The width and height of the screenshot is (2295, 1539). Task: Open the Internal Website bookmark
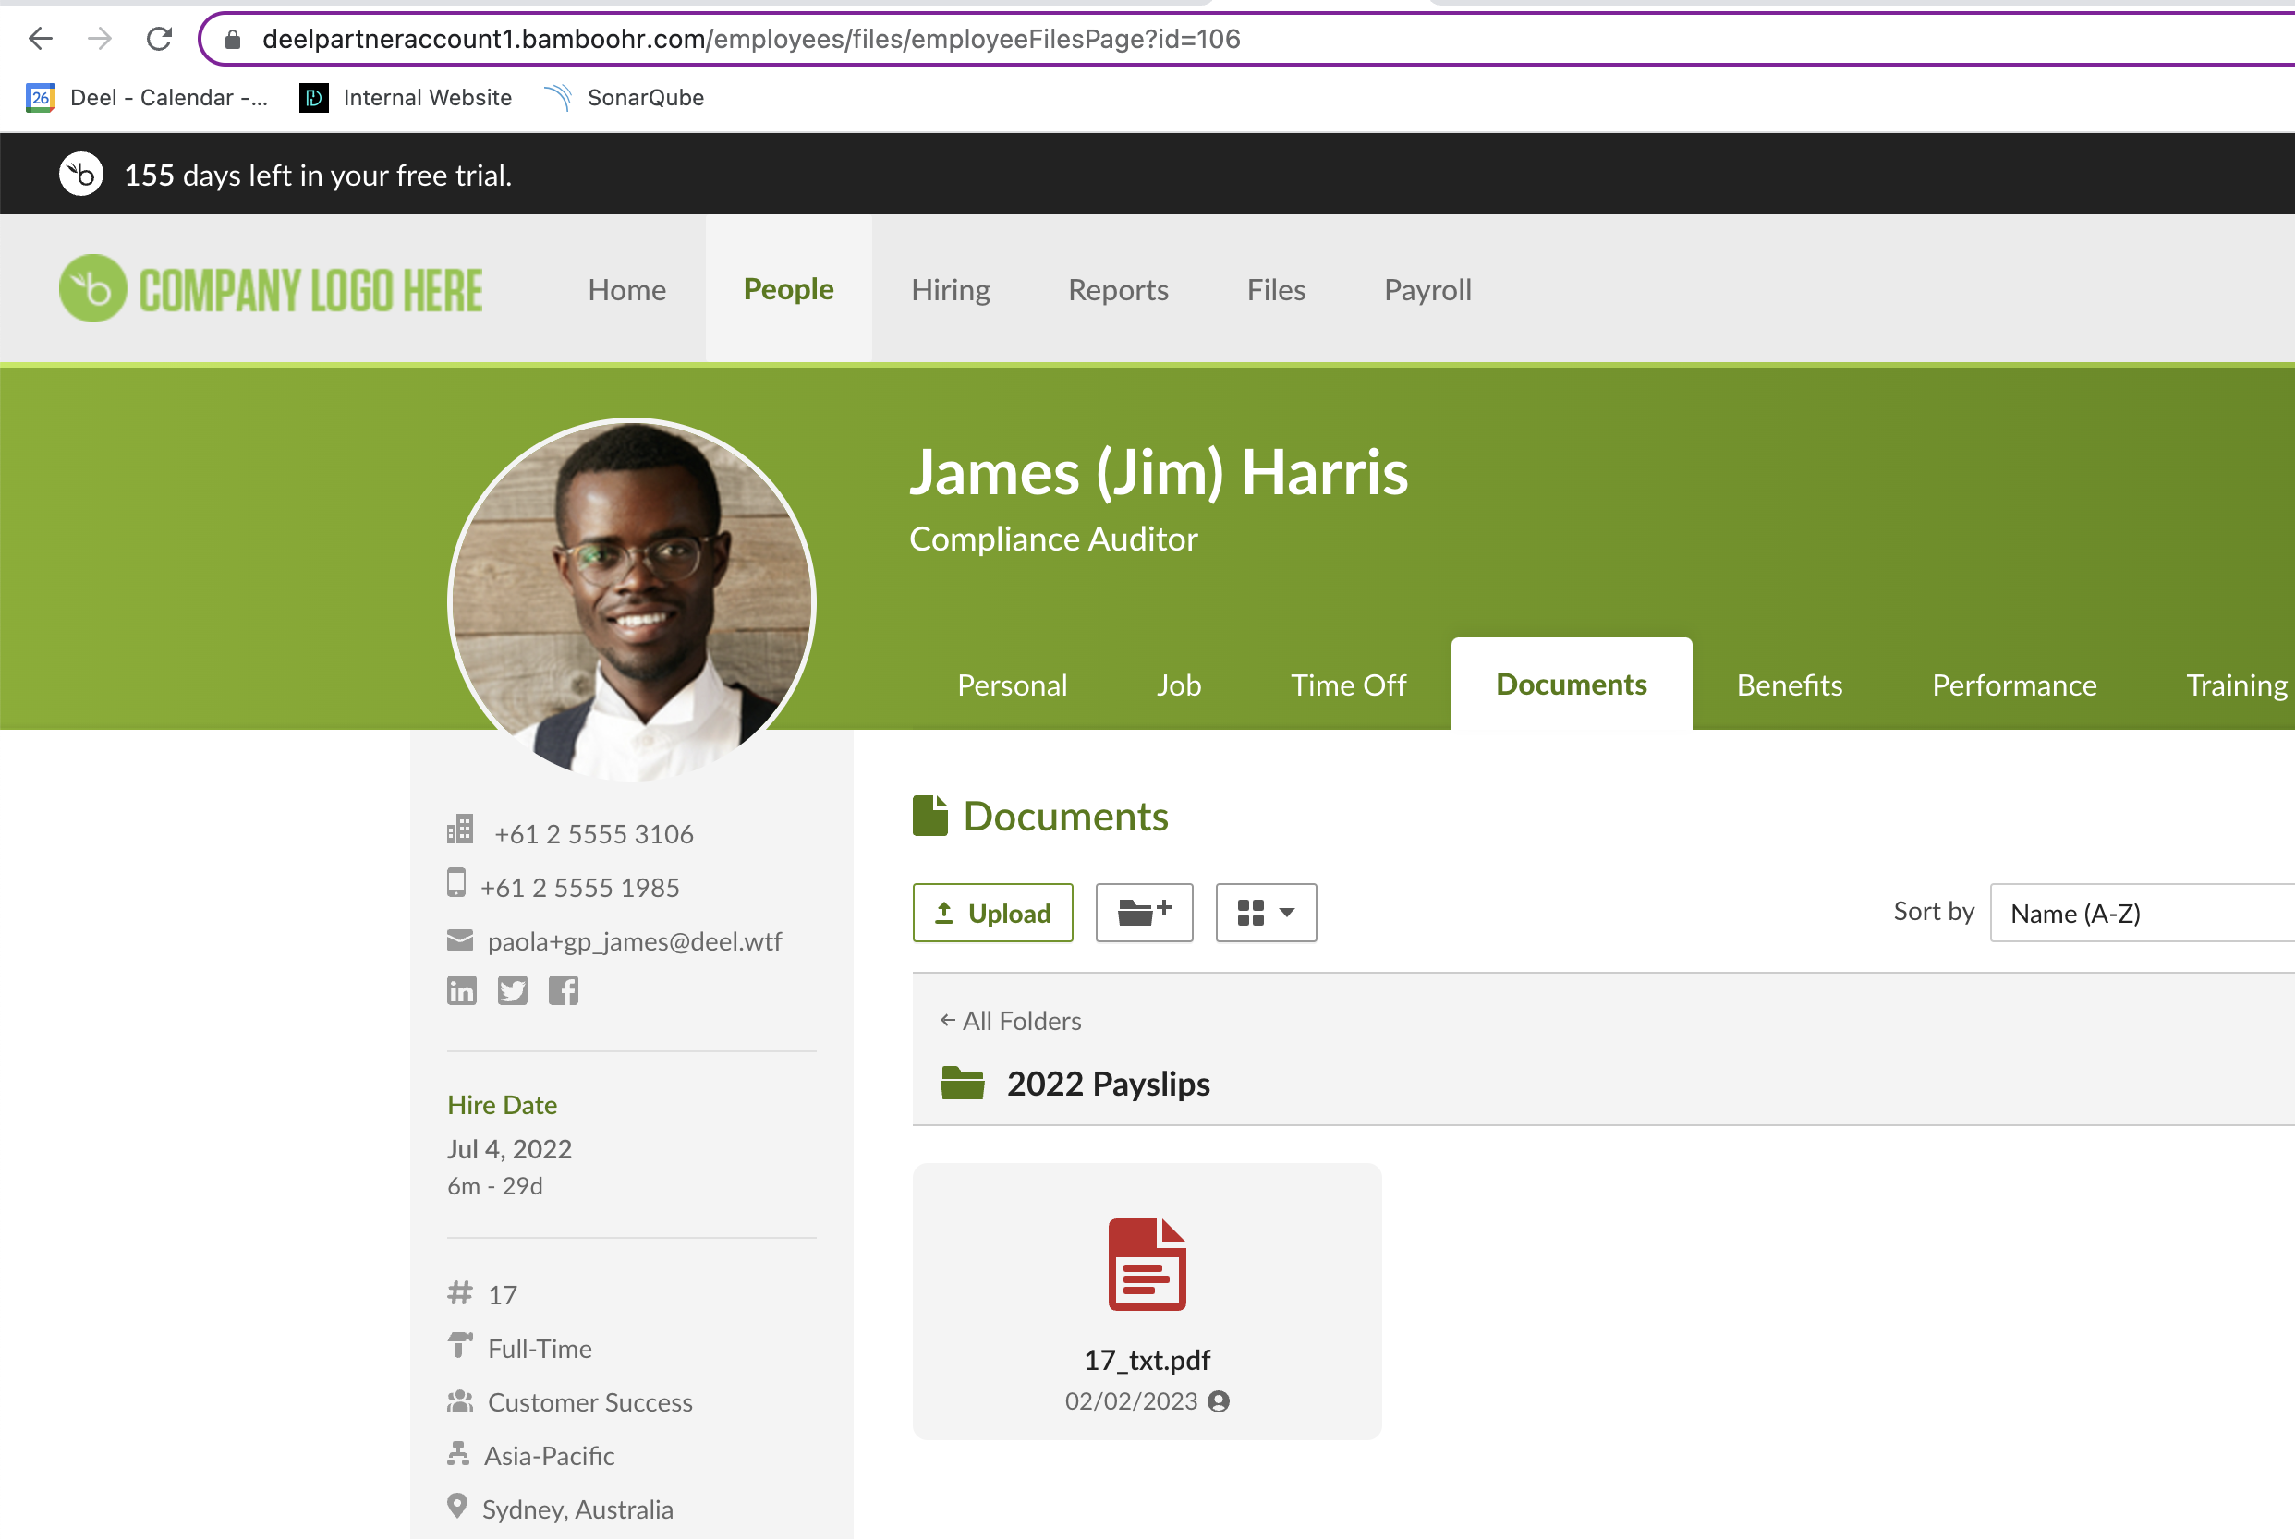pos(406,97)
